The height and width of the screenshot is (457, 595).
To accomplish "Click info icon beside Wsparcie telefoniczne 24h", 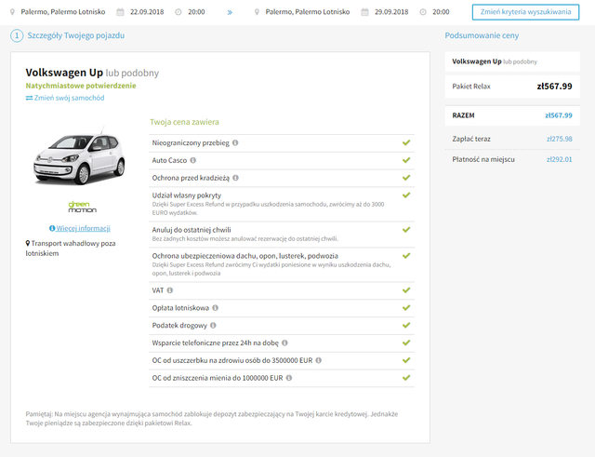I will (x=284, y=343).
